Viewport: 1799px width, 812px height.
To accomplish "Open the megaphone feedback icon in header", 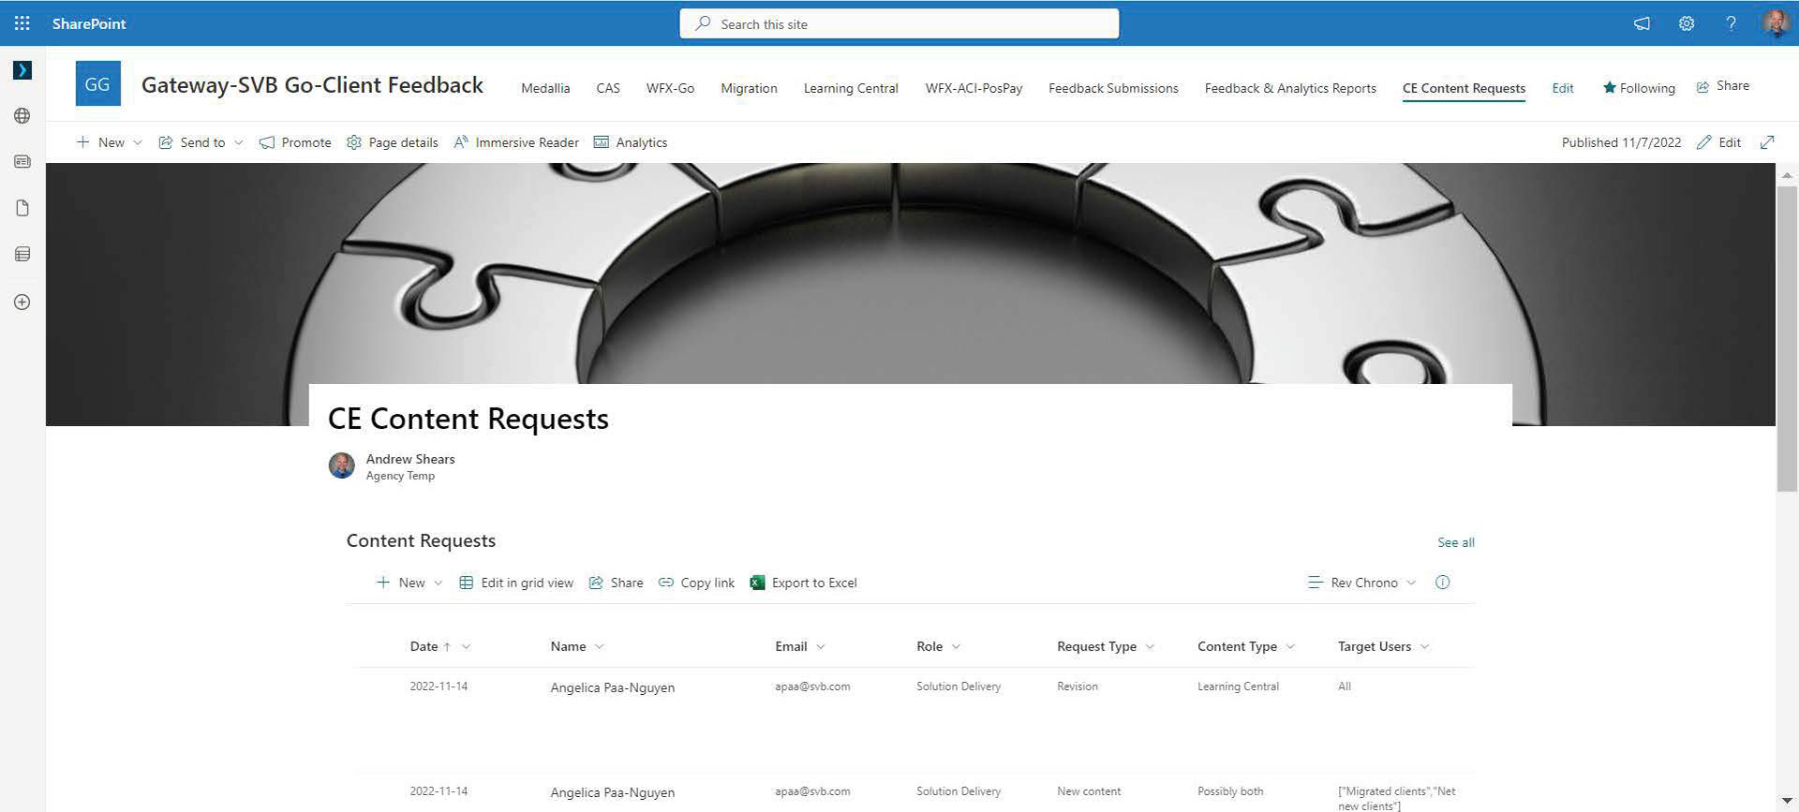I will [x=1642, y=23].
